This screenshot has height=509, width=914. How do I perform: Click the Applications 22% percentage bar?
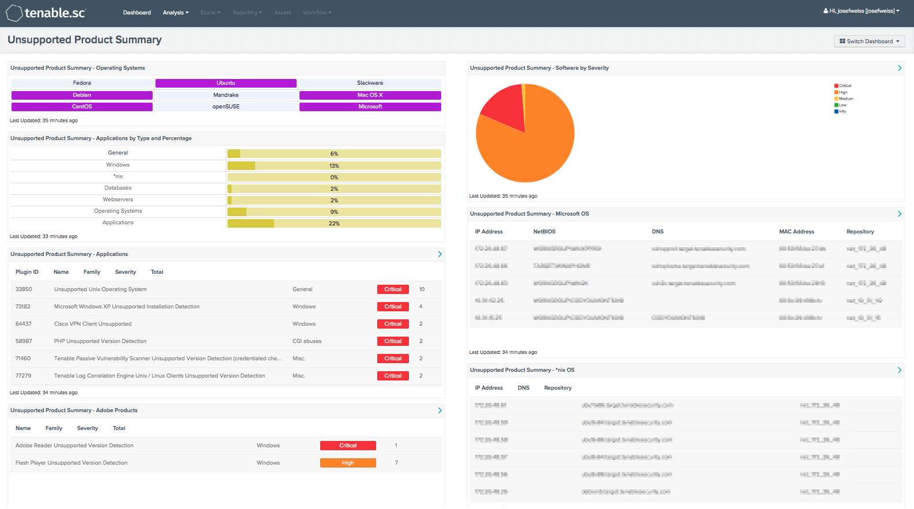coord(334,224)
